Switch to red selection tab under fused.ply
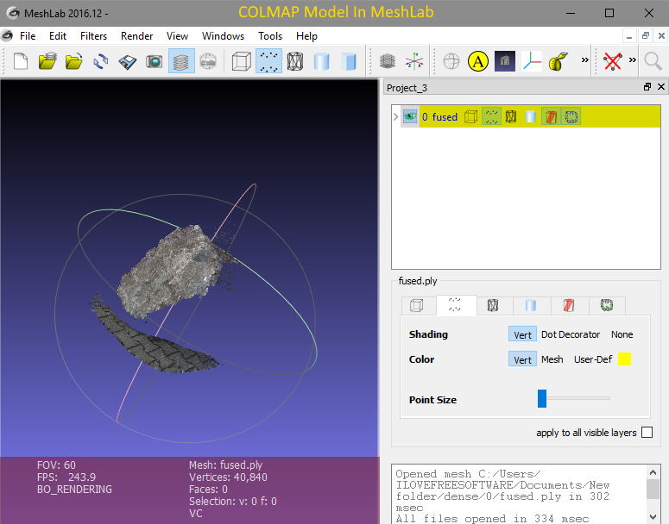Viewport: 669px width, 524px height. [569, 305]
